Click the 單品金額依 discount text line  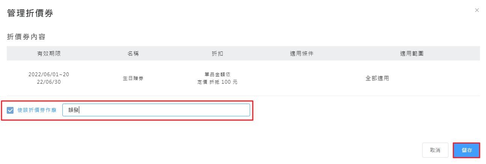(x=217, y=75)
